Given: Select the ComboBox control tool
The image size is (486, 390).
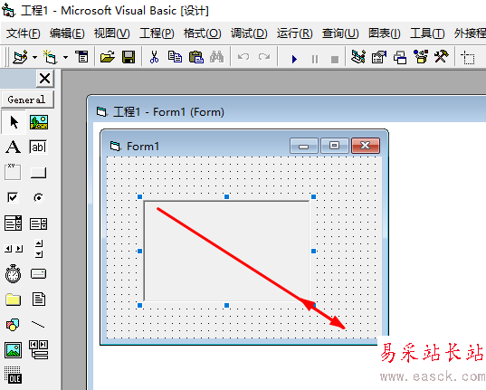Looking at the screenshot, I should [x=13, y=224].
